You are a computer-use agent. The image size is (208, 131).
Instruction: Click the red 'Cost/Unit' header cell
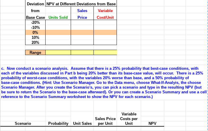(105, 17)
